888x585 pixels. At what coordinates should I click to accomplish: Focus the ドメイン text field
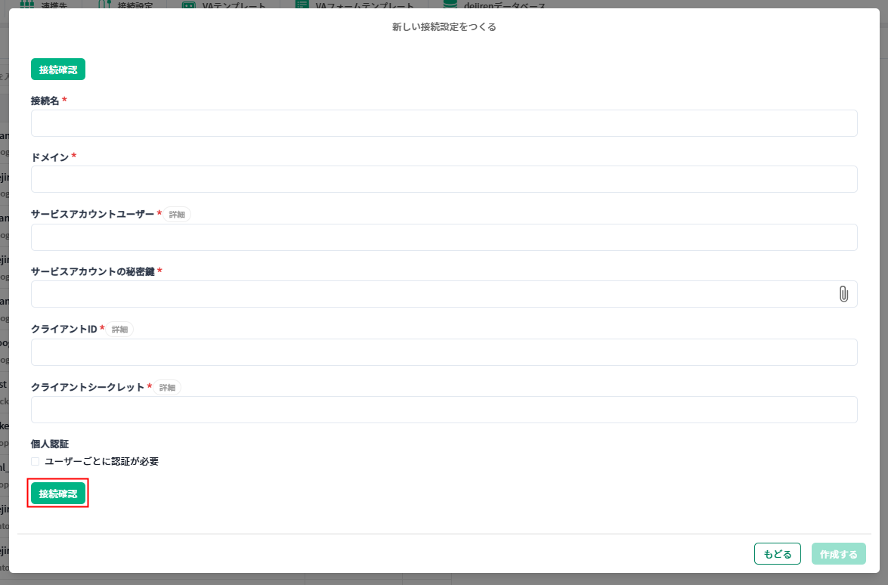pos(444,179)
